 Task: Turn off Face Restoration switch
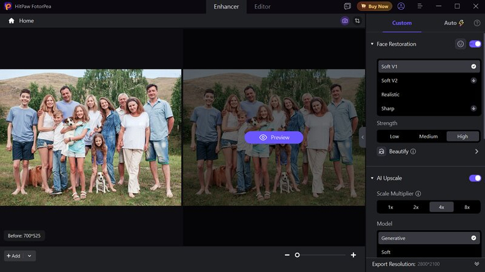coord(475,44)
